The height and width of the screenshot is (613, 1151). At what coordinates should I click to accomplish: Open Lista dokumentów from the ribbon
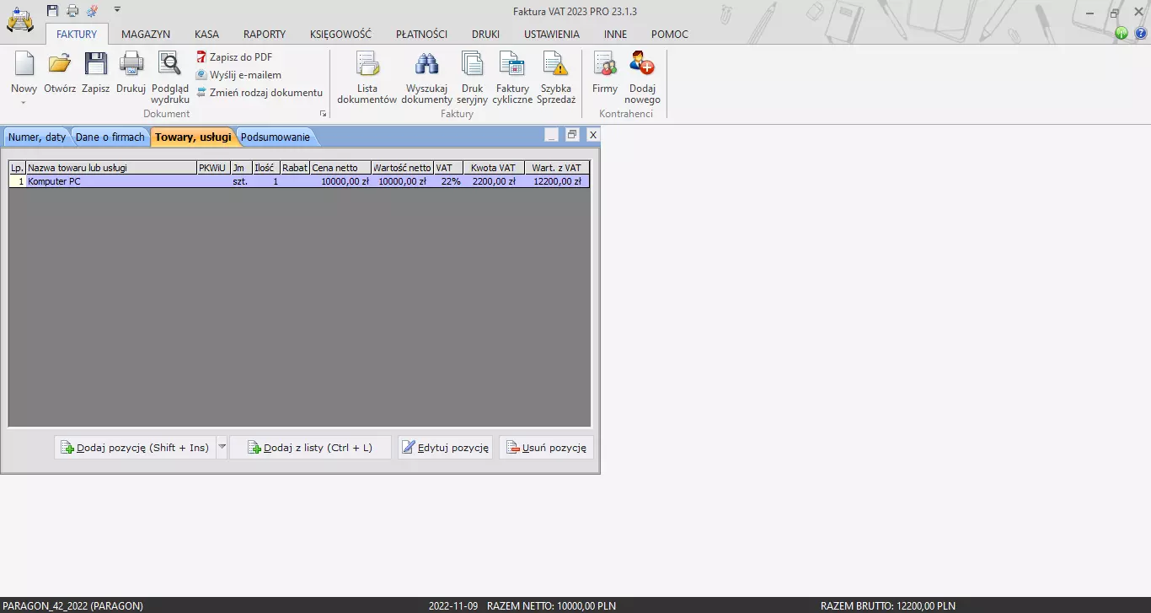tap(367, 65)
